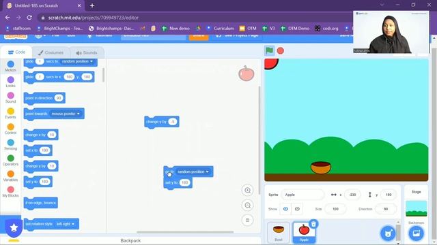Open the New demo bookmark
Viewport: 437px width, 245px height.
(x=175, y=29)
